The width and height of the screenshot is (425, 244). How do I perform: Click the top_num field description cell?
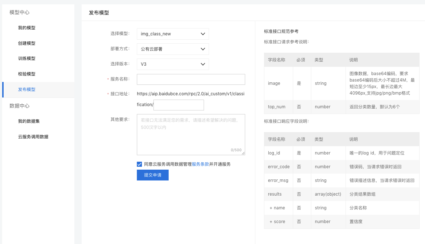click(x=382, y=106)
